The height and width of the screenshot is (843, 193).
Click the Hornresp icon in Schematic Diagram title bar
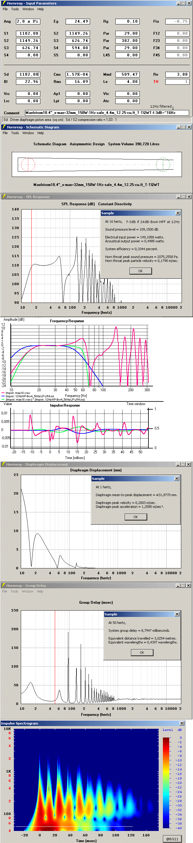(4, 127)
